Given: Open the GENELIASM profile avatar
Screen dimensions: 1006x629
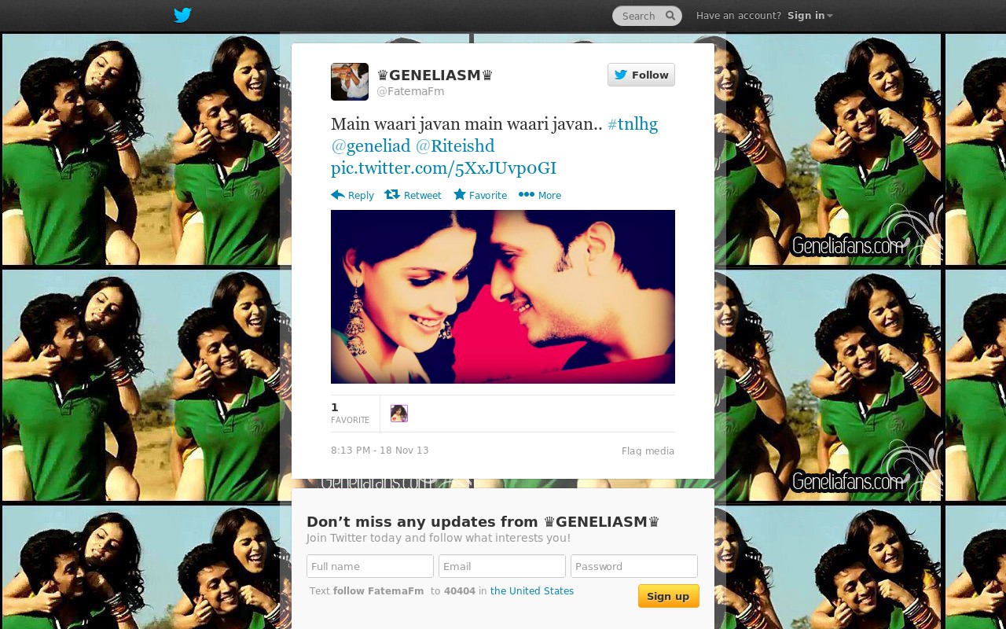Looking at the screenshot, I should [x=350, y=82].
